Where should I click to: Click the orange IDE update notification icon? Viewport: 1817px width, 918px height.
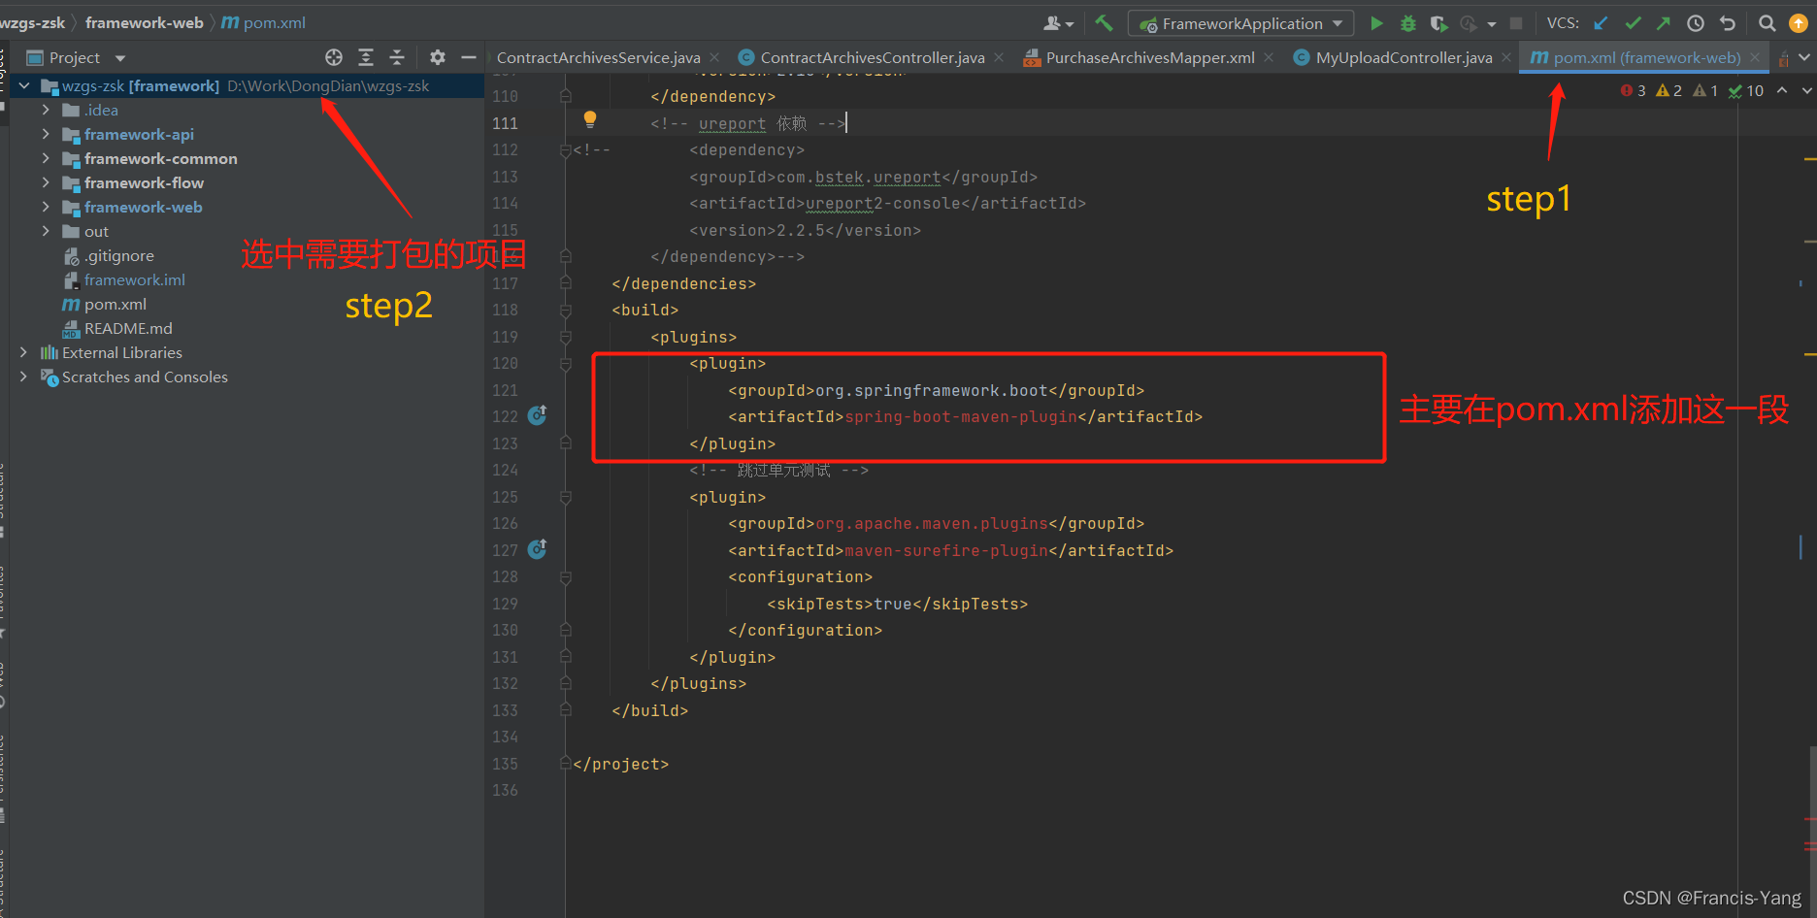coord(1799,23)
